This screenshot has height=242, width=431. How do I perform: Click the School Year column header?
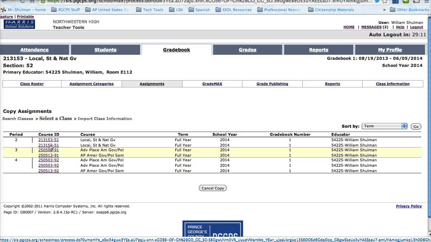[225, 134]
